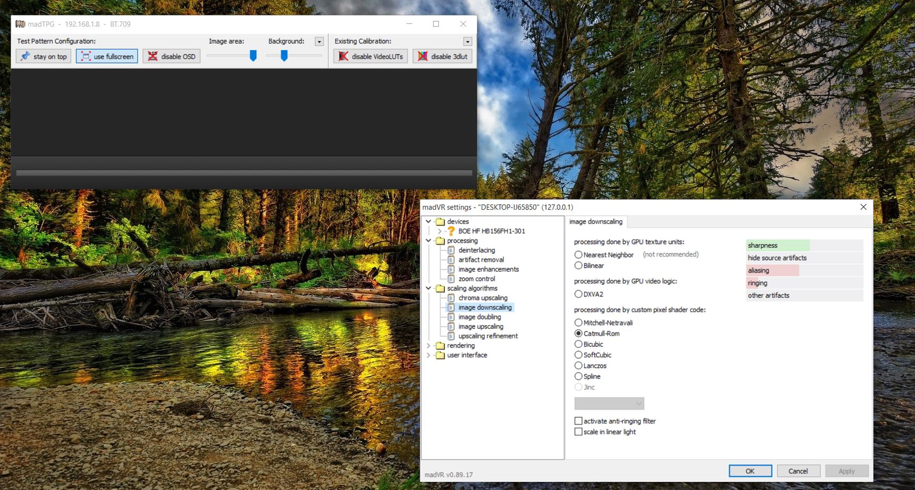Open the Existing Calibration dropdown arrow
This screenshot has width=915, height=490.
pos(468,41)
